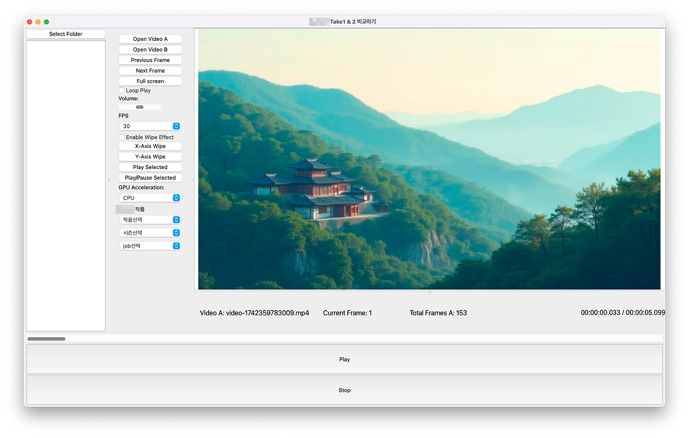Click the Video A filename label

(x=255, y=313)
